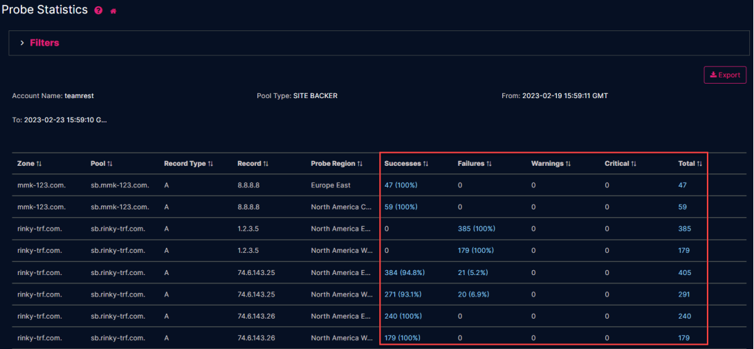Open the 20 (6.9%) failures link
Image resolution: width=754 pixels, height=349 pixels.
(x=474, y=294)
